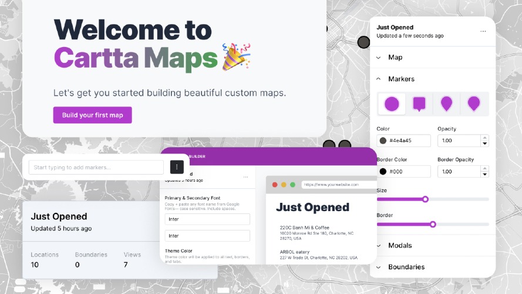This screenshot has height=294, width=522.
Task: Select the square speech-bubble marker shape
Action: [x=419, y=104]
